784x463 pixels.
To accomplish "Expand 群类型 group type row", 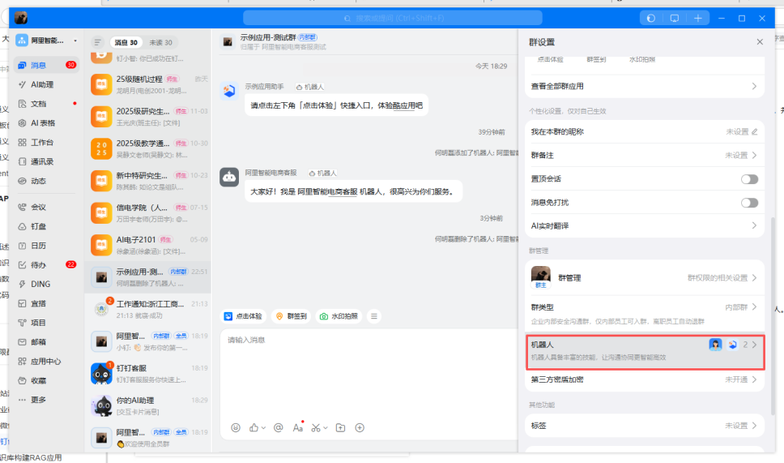I will [x=645, y=313].
